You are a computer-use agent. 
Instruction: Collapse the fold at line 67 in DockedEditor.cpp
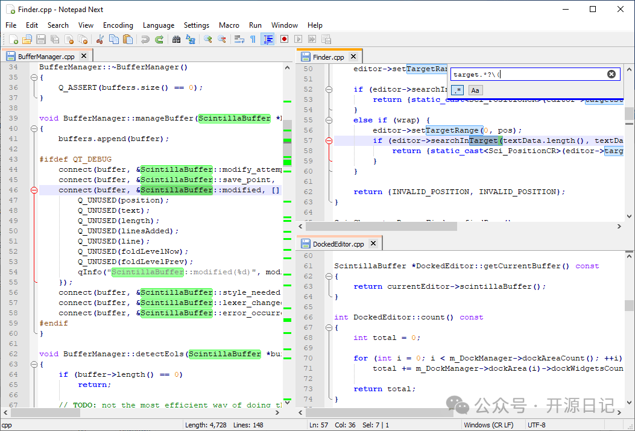tap(329, 327)
